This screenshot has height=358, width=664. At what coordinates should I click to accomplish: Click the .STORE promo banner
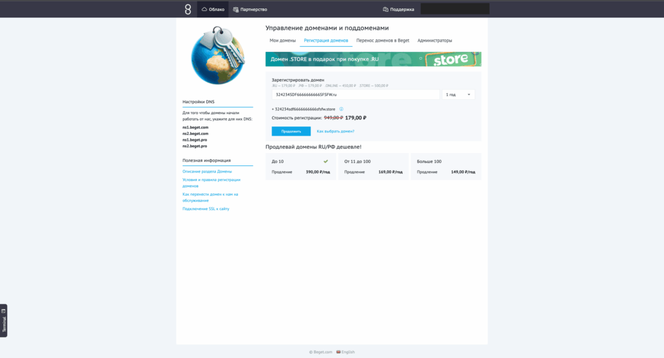pos(373,60)
